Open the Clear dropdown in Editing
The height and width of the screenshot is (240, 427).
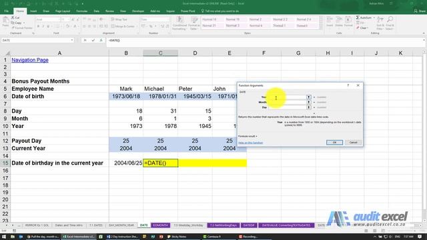[368, 28]
